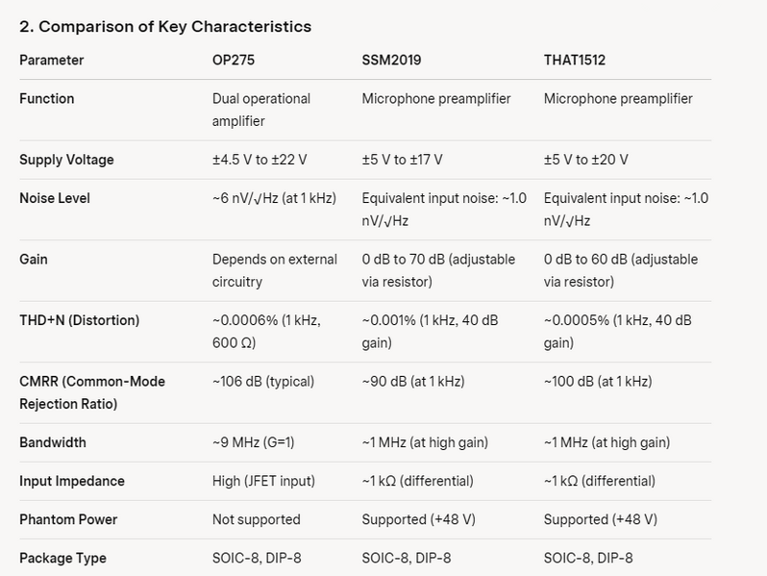The image size is (767, 576).
Task: Click the "Function" row label
Action: coord(46,98)
